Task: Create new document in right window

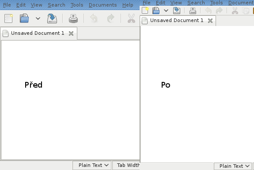Action: coord(145,11)
